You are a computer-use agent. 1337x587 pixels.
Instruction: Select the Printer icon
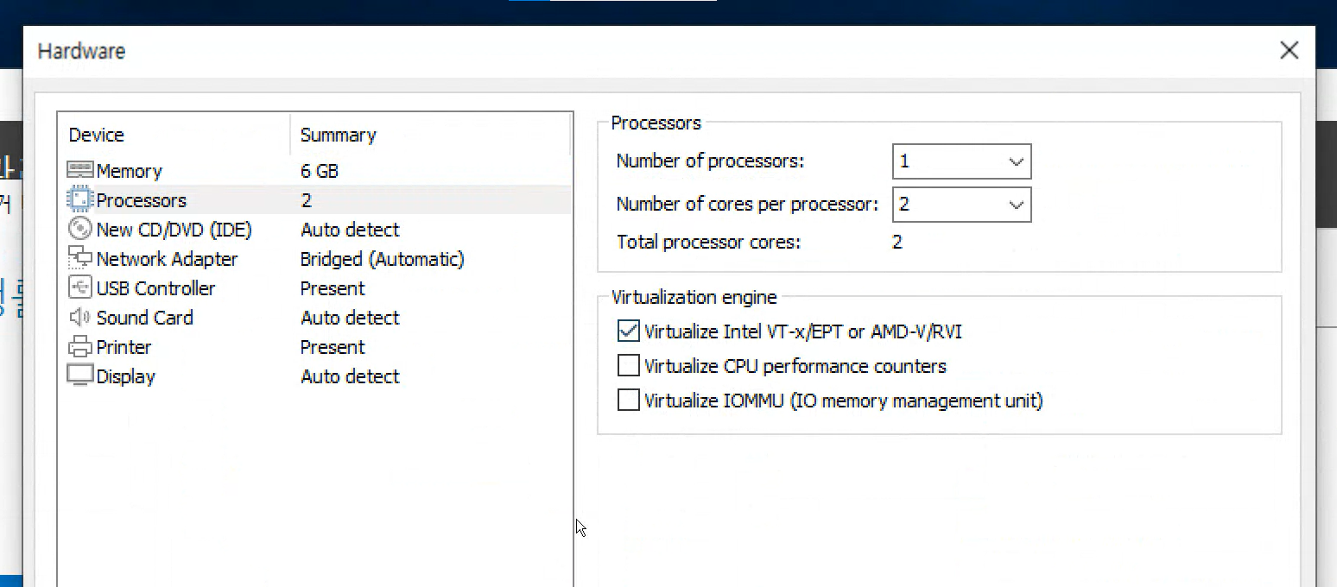click(79, 346)
